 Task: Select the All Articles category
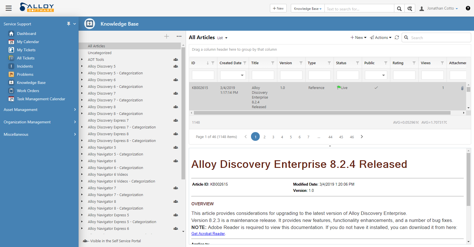pos(130,46)
